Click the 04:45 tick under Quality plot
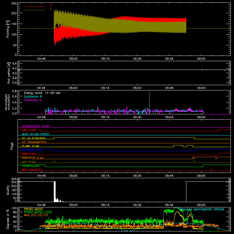 pyautogui.click(x=41, y=205)
